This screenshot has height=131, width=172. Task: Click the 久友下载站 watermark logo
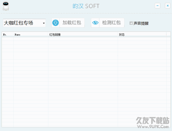click(153, 120)
